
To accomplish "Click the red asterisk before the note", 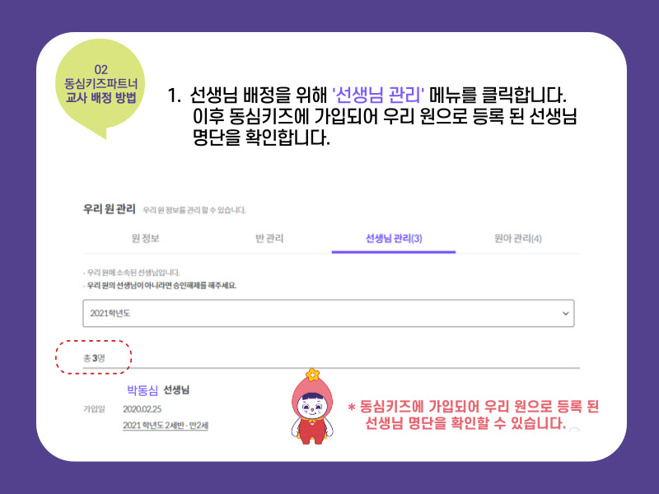I will [x=352, y=407].
